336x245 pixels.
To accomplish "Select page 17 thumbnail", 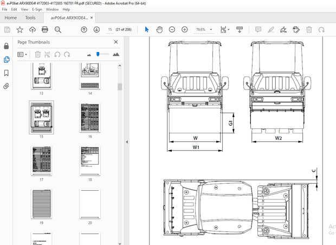I will click(x=41, y=161).
